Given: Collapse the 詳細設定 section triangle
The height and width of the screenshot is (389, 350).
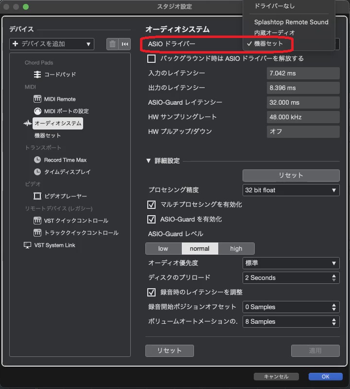Looking at the screenshot, I should [x=149, y=161].
